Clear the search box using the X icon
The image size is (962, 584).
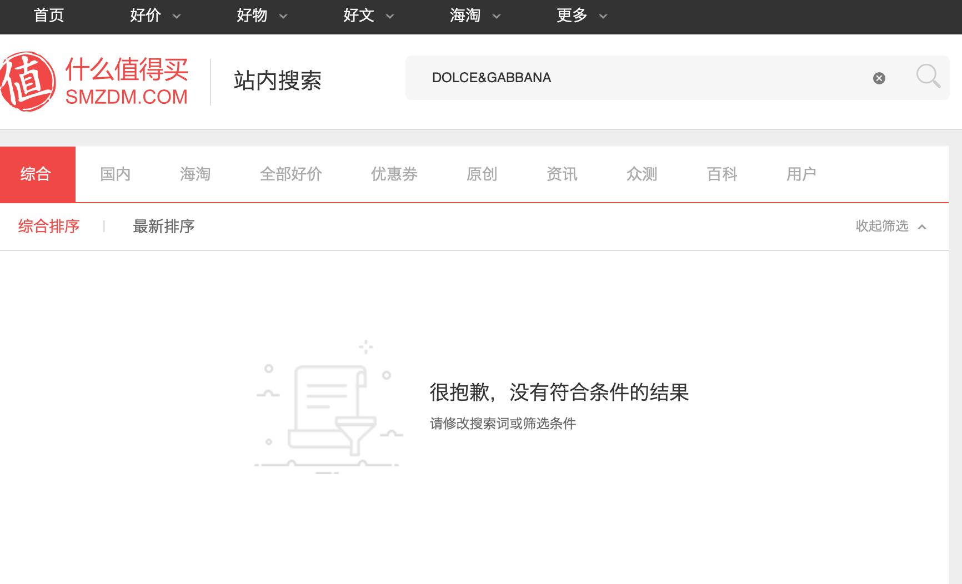(x=878, y=78)
